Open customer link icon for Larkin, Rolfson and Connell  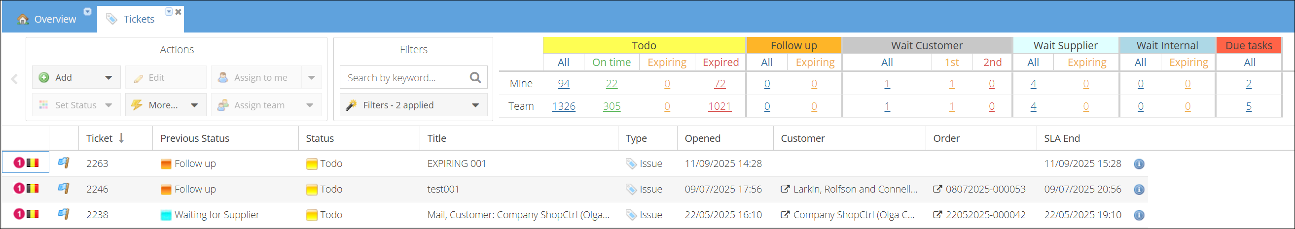784,189
